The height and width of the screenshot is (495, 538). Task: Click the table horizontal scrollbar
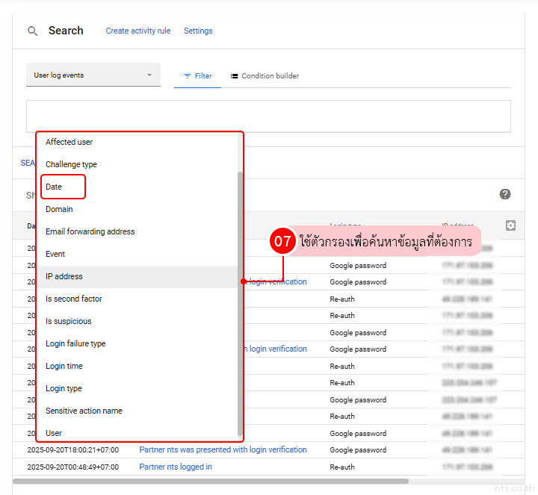tap(211, 481)
